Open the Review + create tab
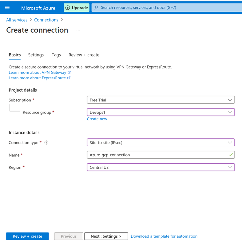This screenshot has height=246, width=242. (x=84, y=55)
